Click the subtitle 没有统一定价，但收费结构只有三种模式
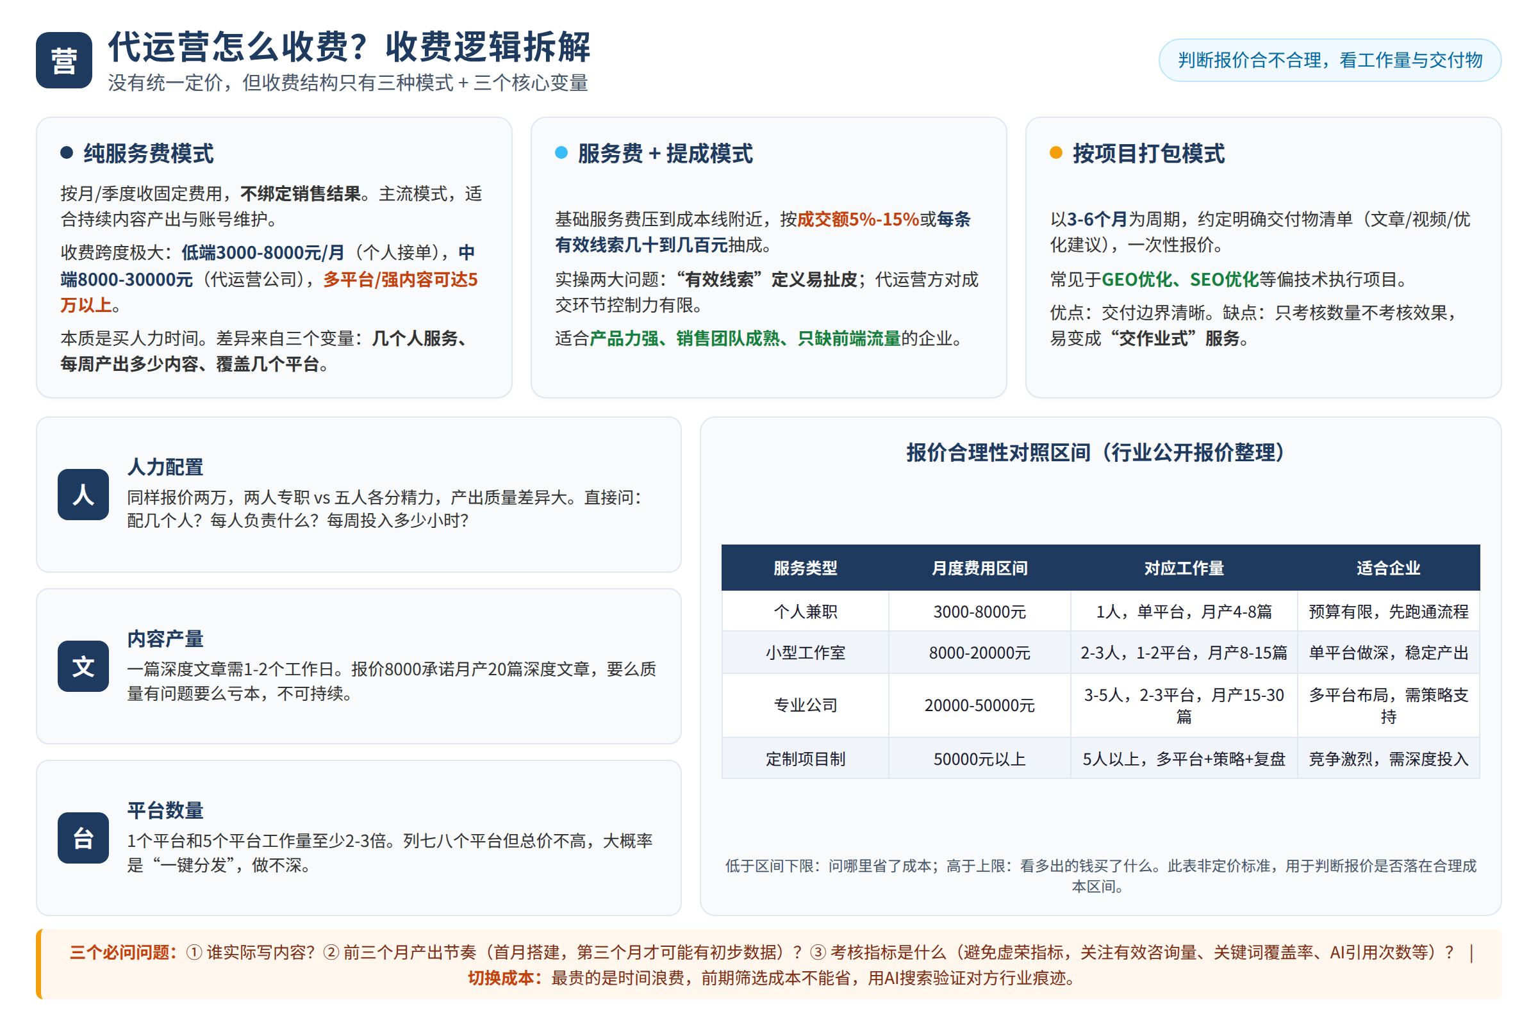Screen dimensions: 1538x1025 (x=281, y=83)
